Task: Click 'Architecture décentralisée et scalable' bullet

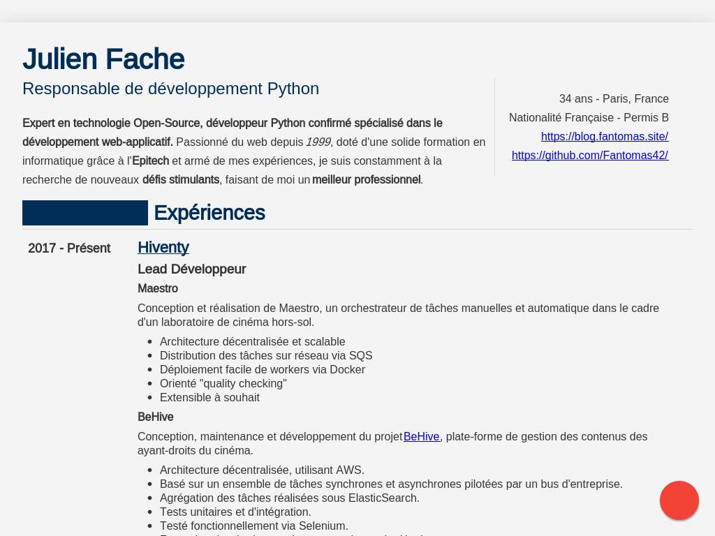Action: [252, 341]
